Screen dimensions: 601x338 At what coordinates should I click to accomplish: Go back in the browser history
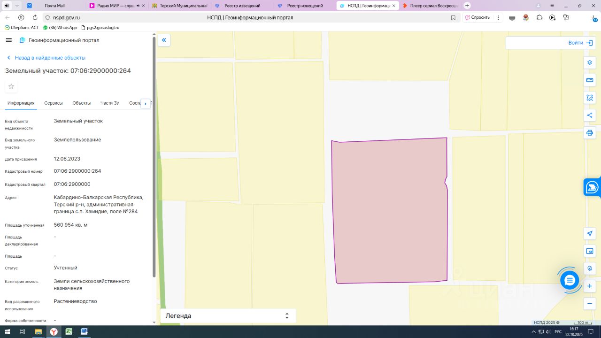click(x=8, y=17)
